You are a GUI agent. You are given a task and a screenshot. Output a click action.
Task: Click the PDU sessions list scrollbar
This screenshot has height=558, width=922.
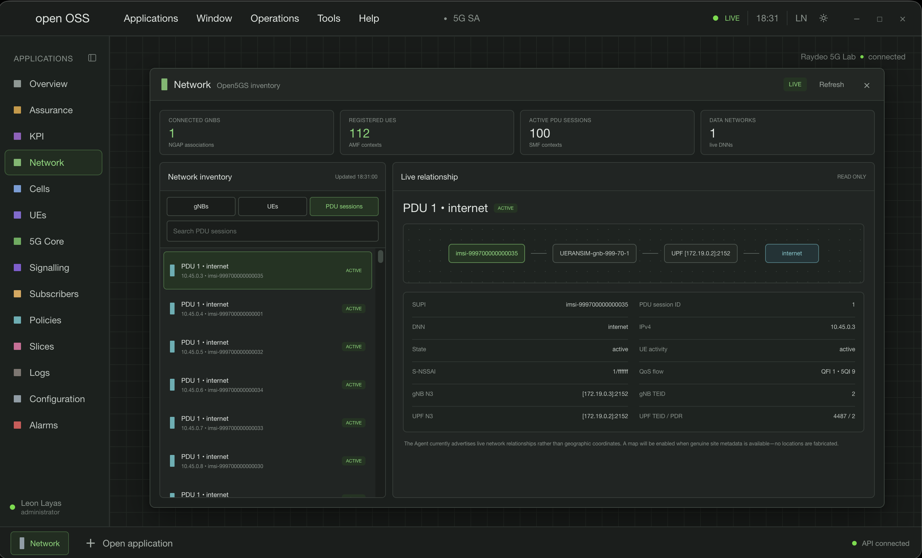tap(380, 256)
